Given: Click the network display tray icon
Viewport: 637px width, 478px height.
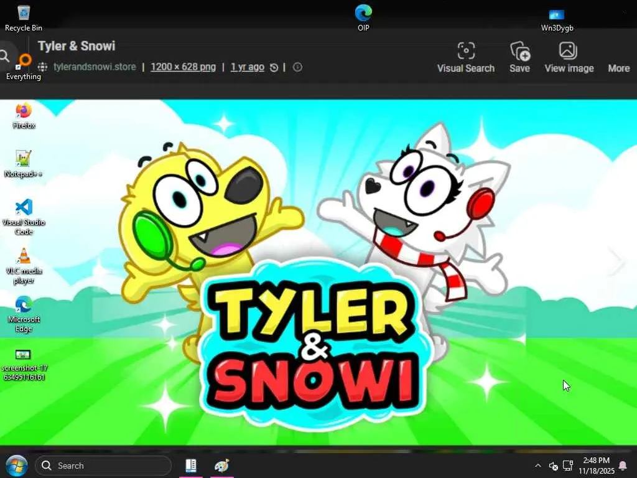Looking at the screenshot, I should (x=568, y=466).
